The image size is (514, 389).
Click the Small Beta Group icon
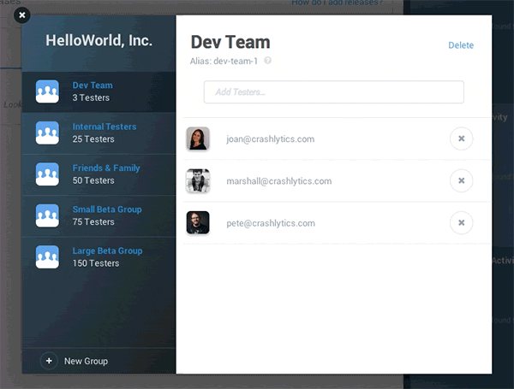47,215
